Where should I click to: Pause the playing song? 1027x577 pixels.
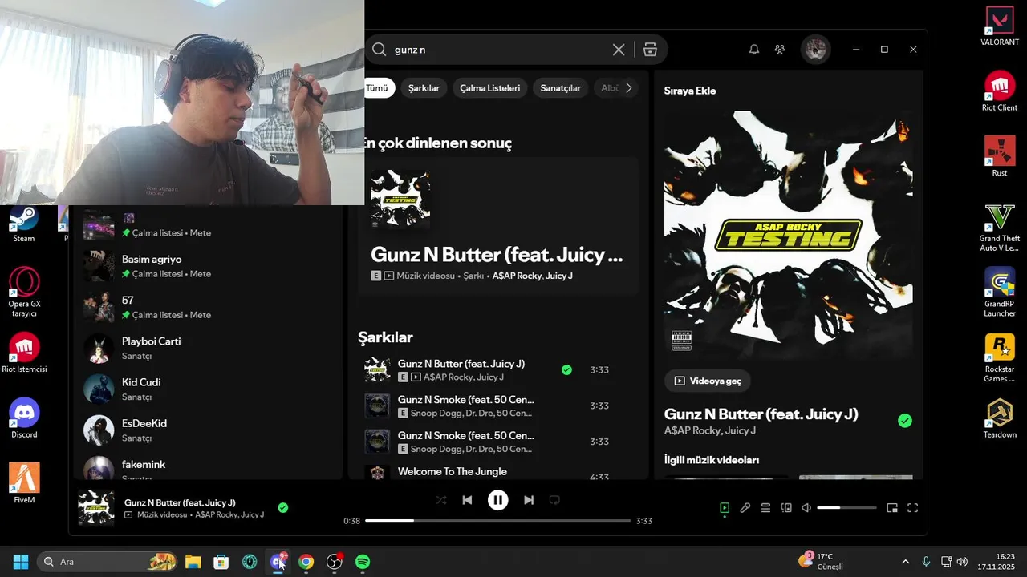pos(497,500)
